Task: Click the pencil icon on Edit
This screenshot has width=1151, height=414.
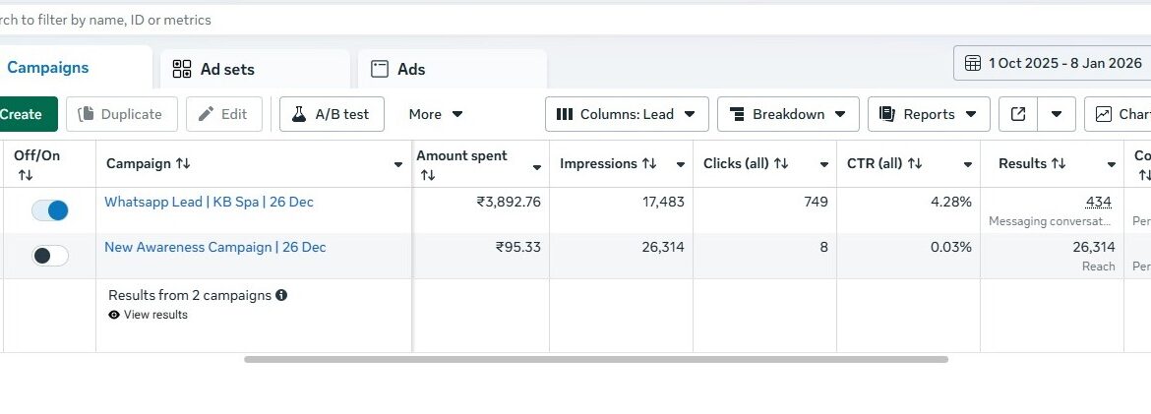Action: click(207, 114)
